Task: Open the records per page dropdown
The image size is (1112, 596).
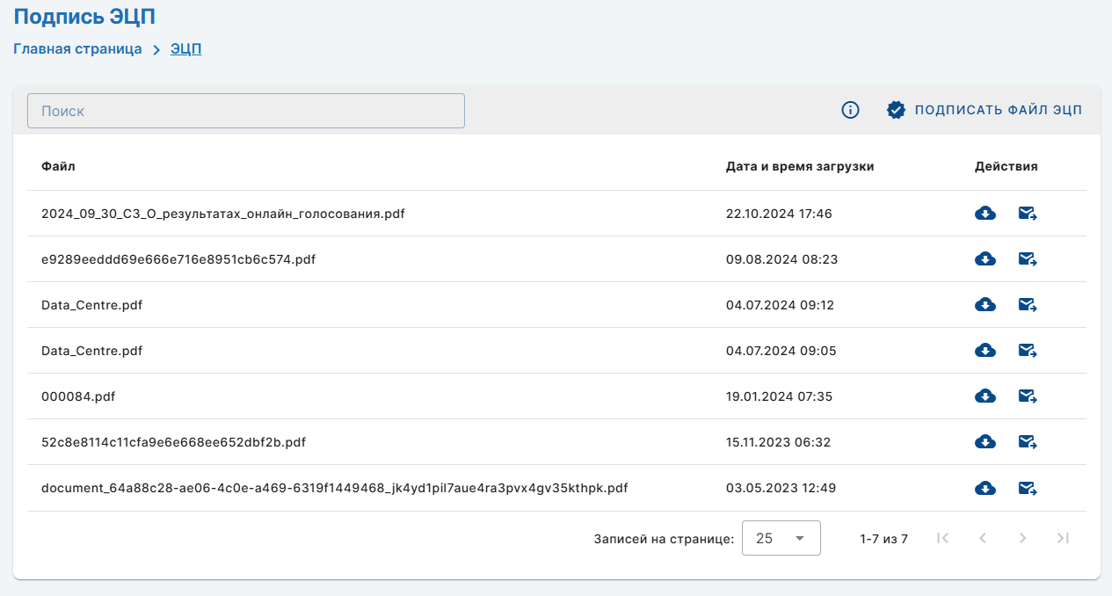Action: click(781, 538)
